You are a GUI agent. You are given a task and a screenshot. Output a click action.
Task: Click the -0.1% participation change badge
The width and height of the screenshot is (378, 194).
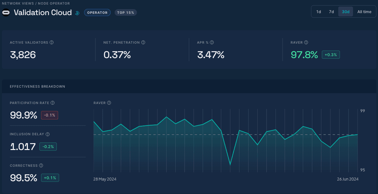click(x=50, y=115)
